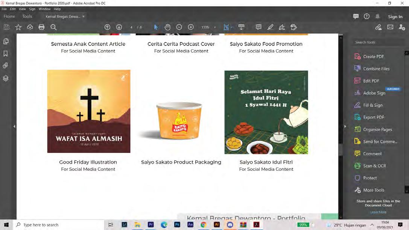Expand the zoom level dropdown arrow
Viewport: 409px width, 230px height.
coord(215,27)
